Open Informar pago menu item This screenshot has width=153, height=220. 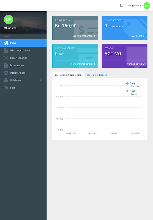(23, 73)
